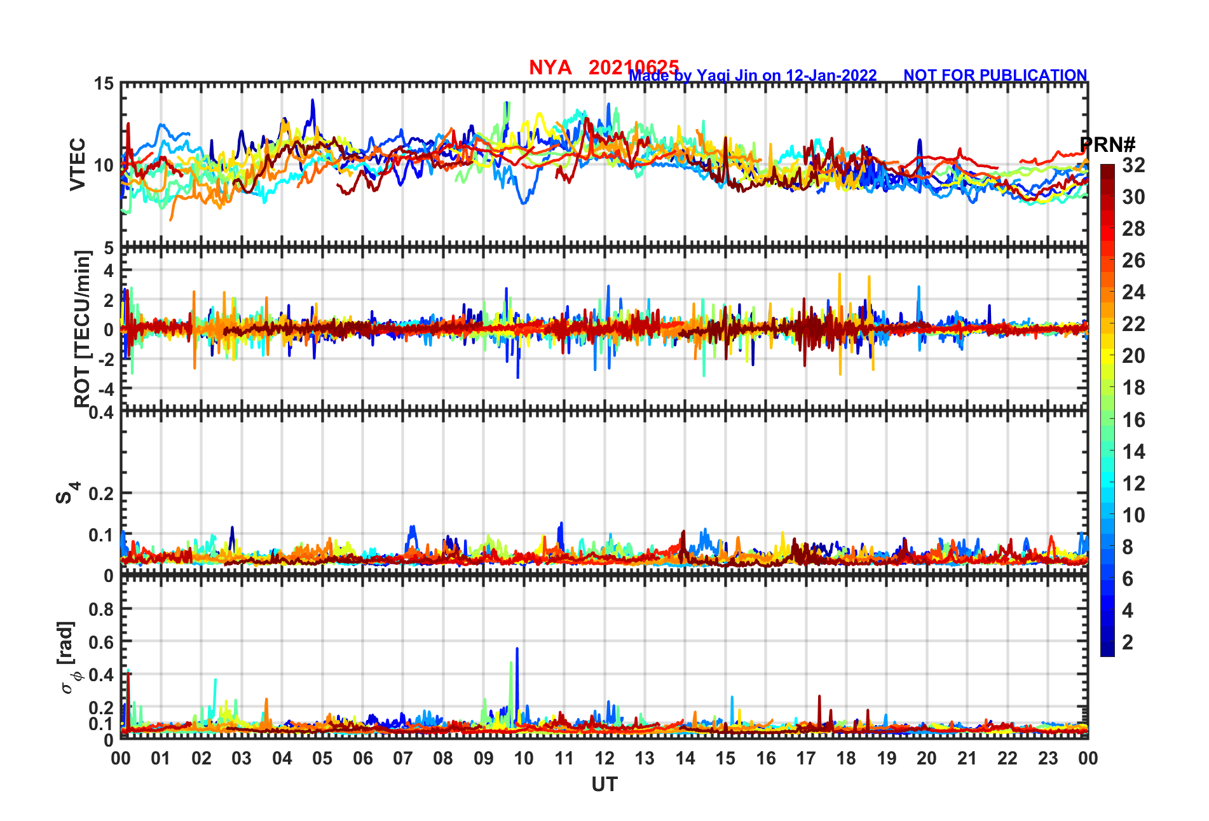1209x821 pixels.
Task: Click the σφ [rad] y-axis title
Action: point(69,658)
